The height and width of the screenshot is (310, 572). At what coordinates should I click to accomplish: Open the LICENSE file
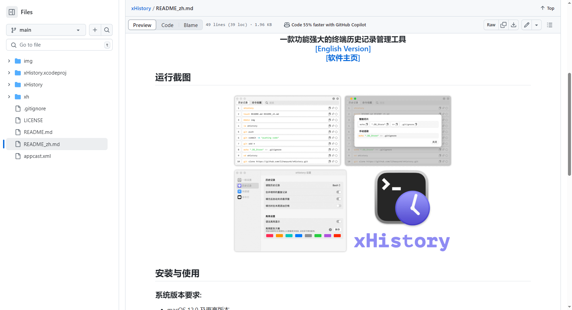pyautogui.click(x=33, y=120)
